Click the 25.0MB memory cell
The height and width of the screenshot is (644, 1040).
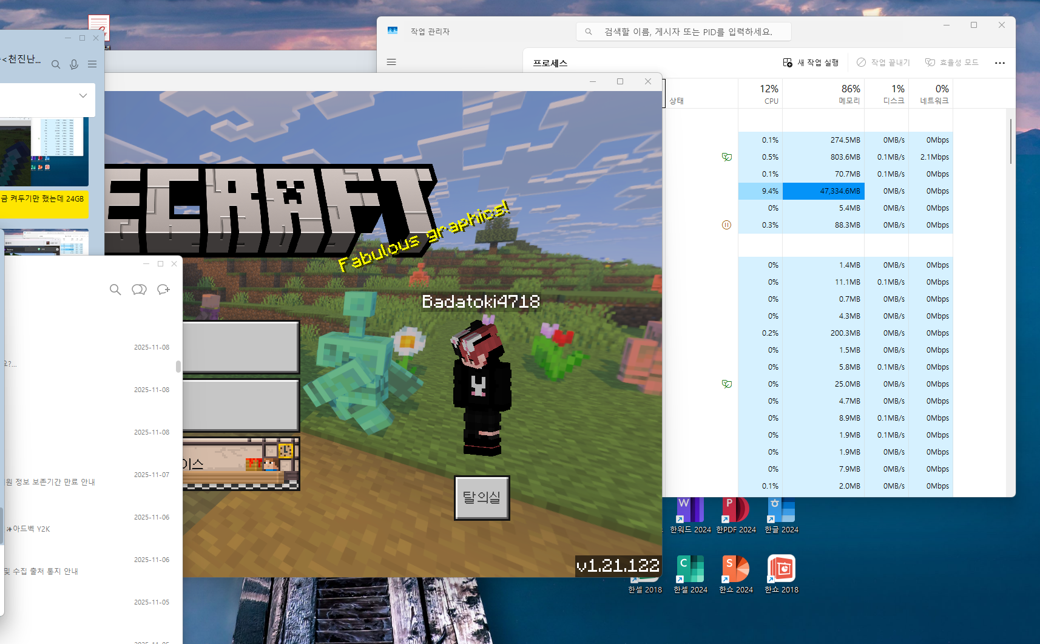[x=823, y=384]
